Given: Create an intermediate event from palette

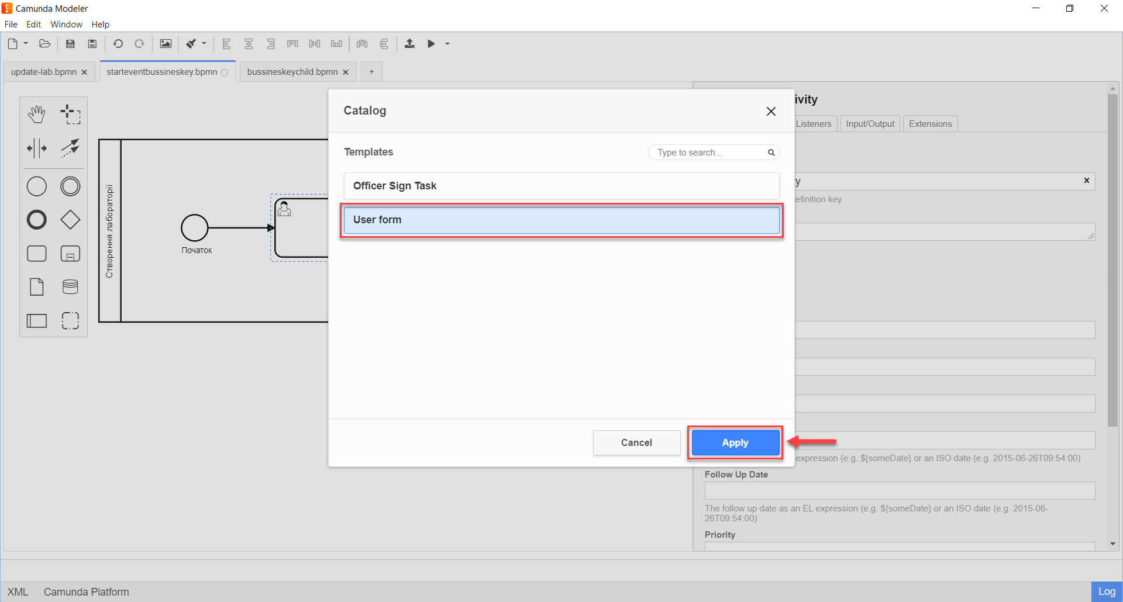Looking at the screenshot, I should point(70,186).
